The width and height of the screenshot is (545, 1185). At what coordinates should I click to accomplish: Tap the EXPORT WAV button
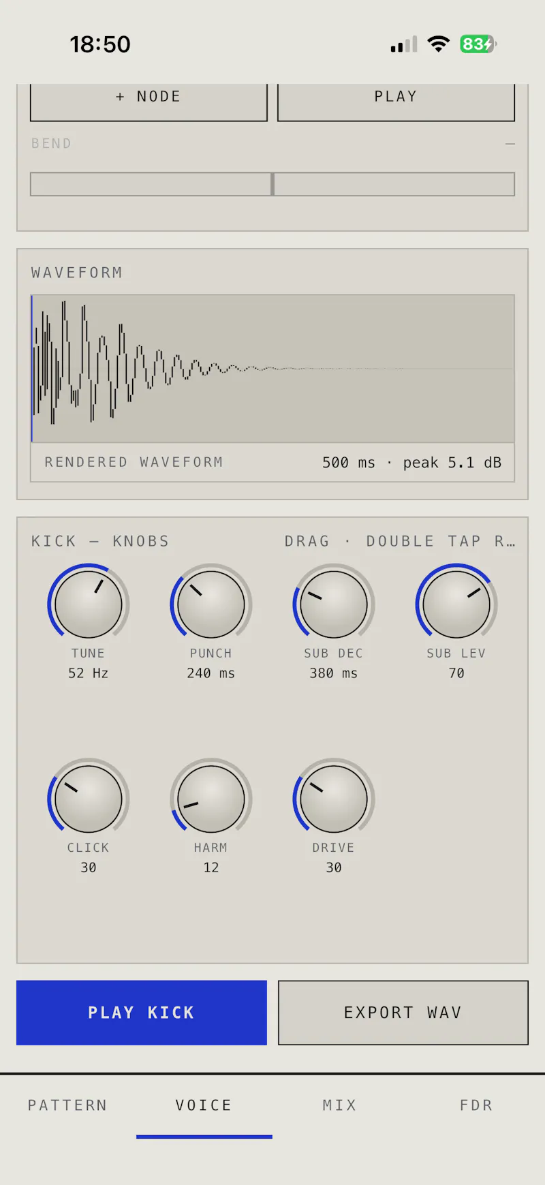(x=403, y=1013)
